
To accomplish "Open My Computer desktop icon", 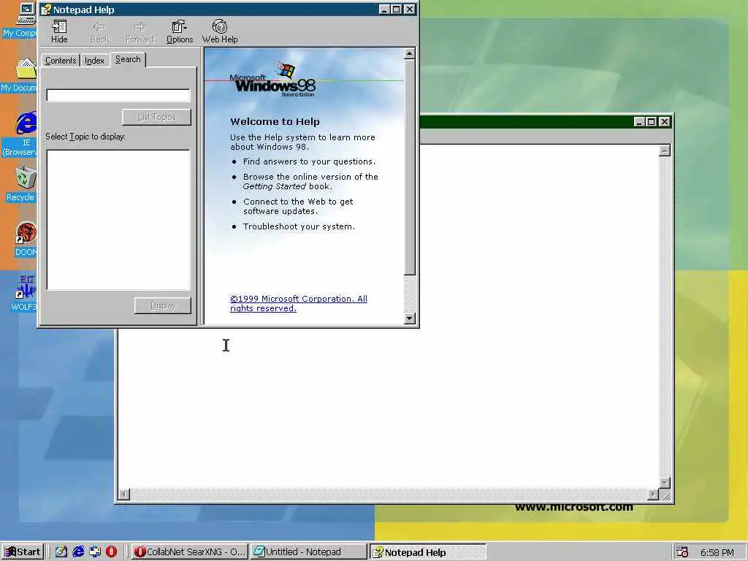I will [x=21, y=20].
